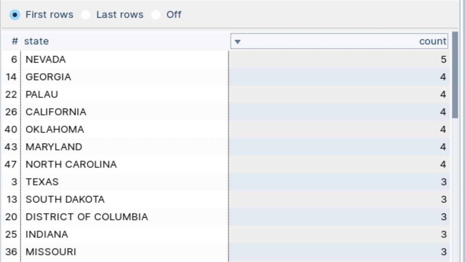Screen dimensions: 465x262
Task: Click the OKLAHOMA row
Action: click(x=55, y=129)
